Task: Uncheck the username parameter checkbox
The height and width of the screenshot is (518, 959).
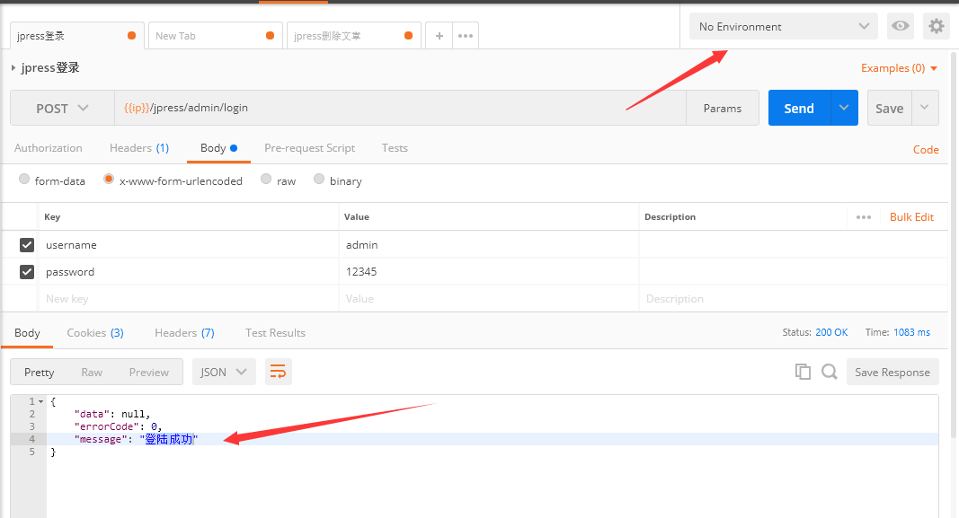Action: (27, 245)
